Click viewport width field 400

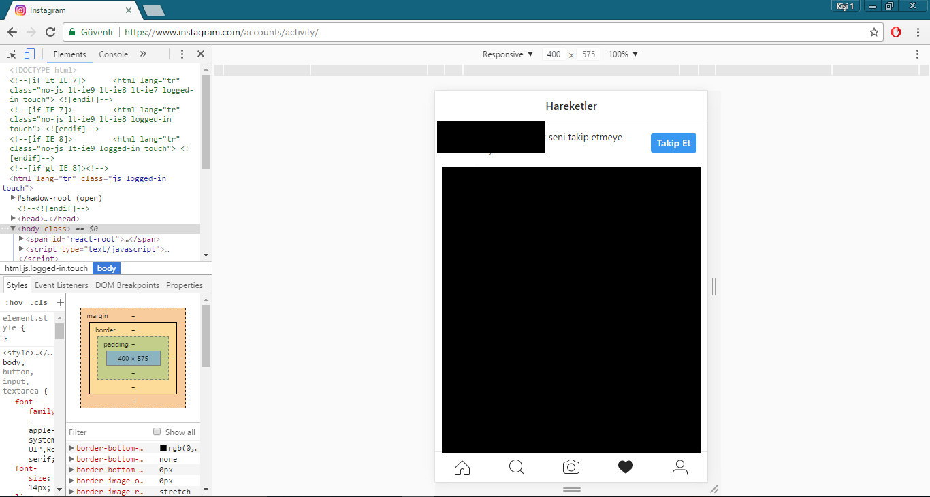point(554,54)
